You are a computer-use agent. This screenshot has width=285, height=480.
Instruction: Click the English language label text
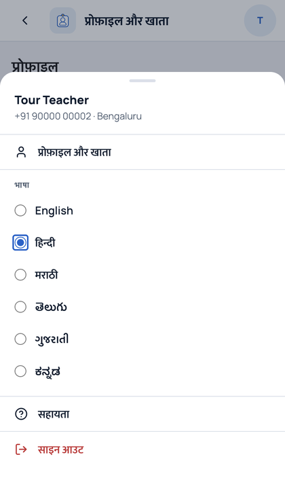[54, 211]
